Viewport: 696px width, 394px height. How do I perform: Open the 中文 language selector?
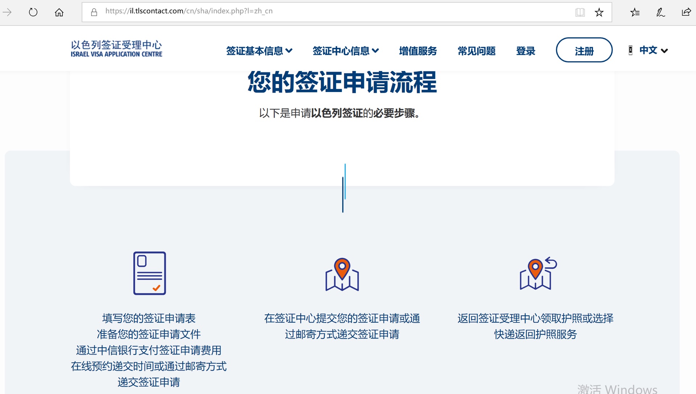(x=653, y=50)
